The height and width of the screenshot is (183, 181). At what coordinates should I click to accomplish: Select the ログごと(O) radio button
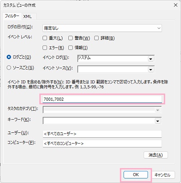(9, 57)
